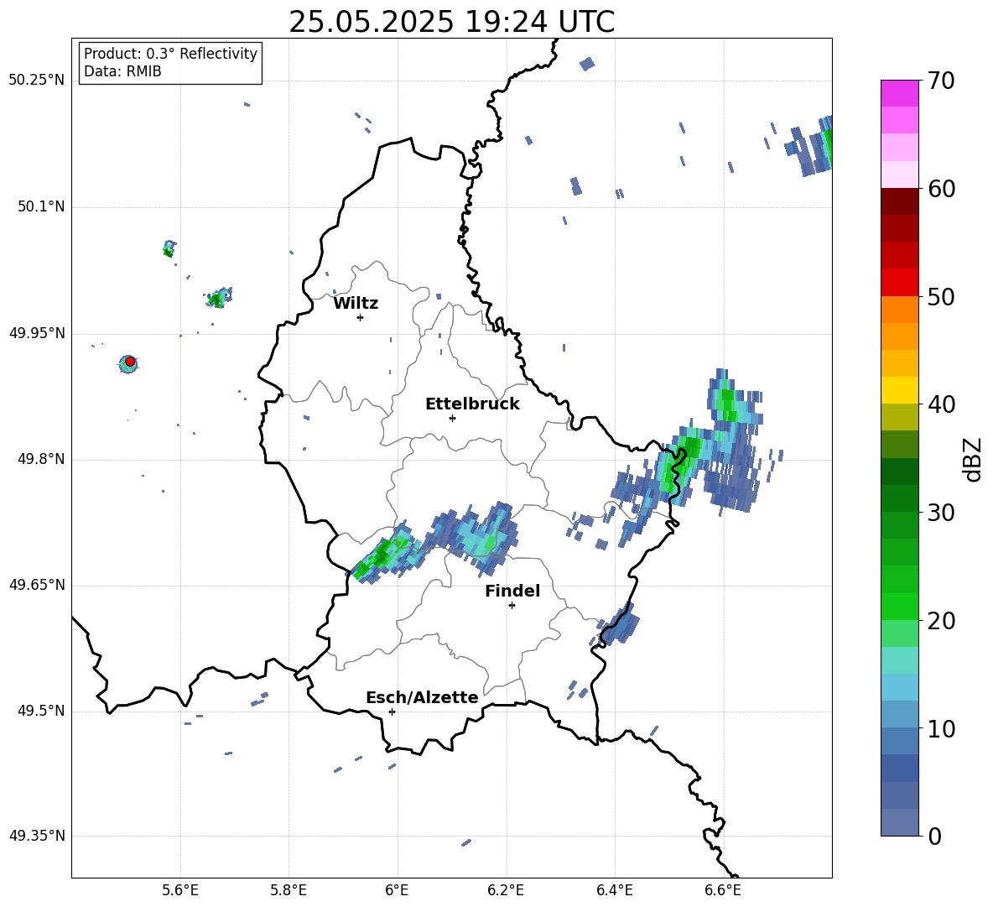Image resolution: width=993 pixels, height=907 pixels.
Task: Click the 5.6°E longitude tick label
Action: [x=180, y=890]
